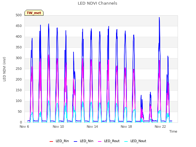Click the Nov 22 x-axis tick label
Image resolution: width=196 pixels, height=147 pixels.
coord(160,126)
